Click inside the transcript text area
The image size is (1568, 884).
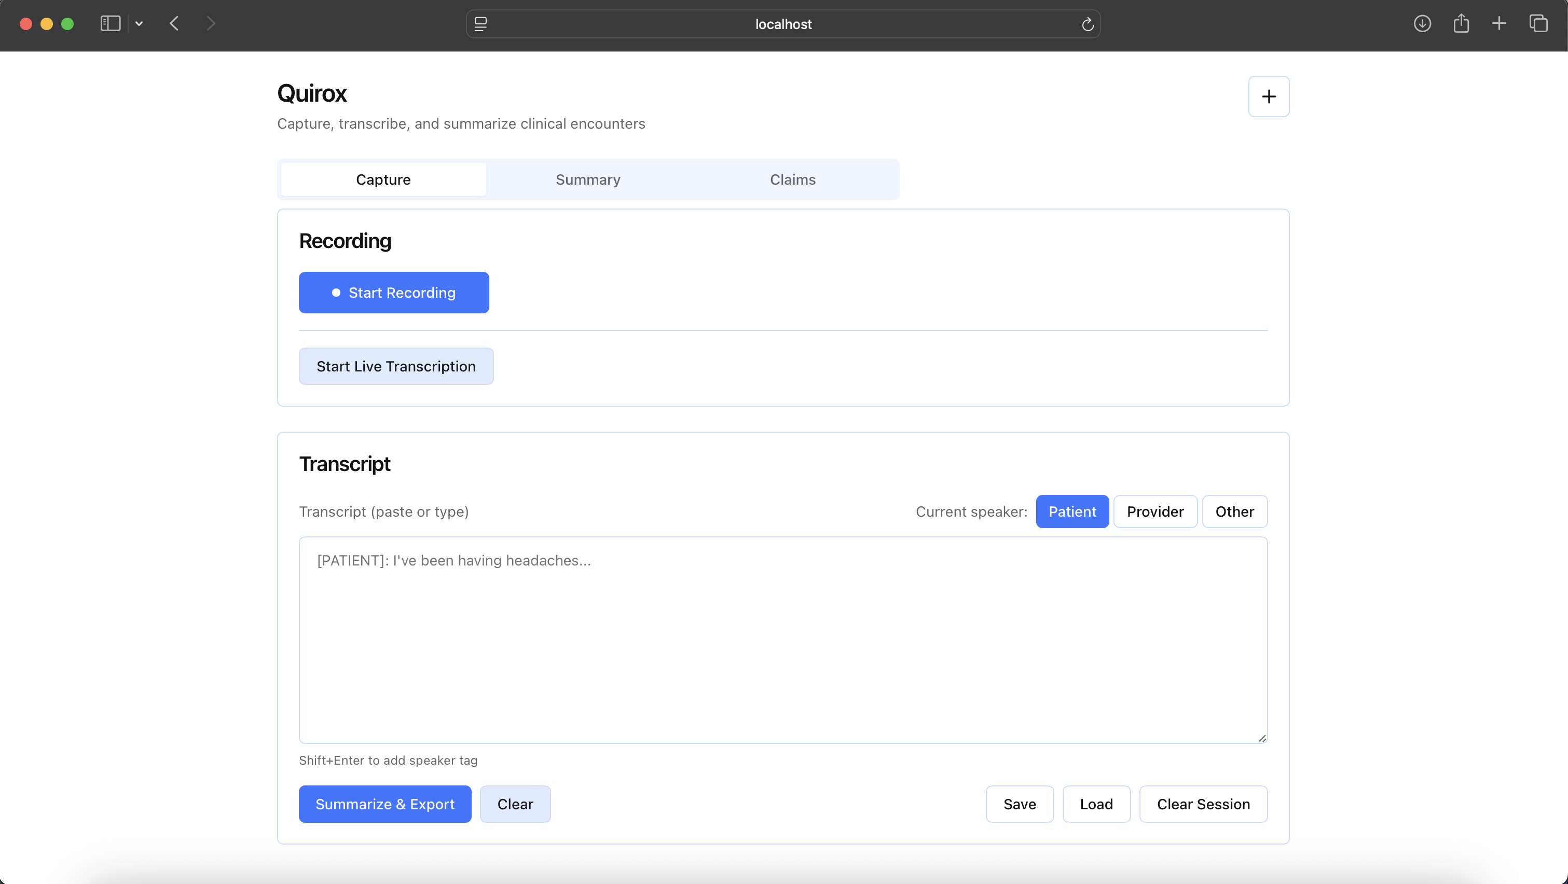coord(783,640)
